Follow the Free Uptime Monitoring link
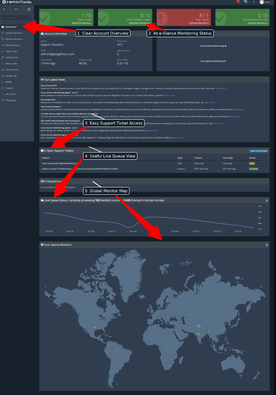276x395 pixels. click(213, 61)
